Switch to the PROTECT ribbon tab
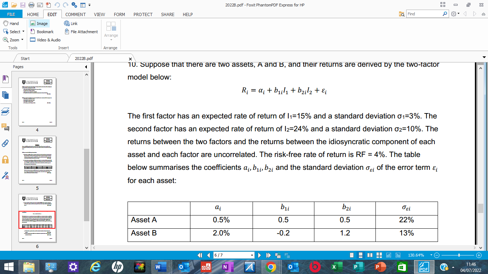 pos(143,15)
